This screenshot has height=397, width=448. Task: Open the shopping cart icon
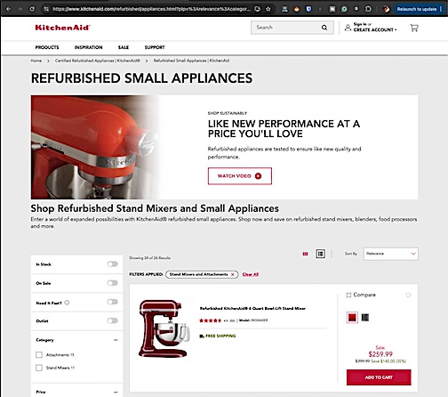point(414,28)
